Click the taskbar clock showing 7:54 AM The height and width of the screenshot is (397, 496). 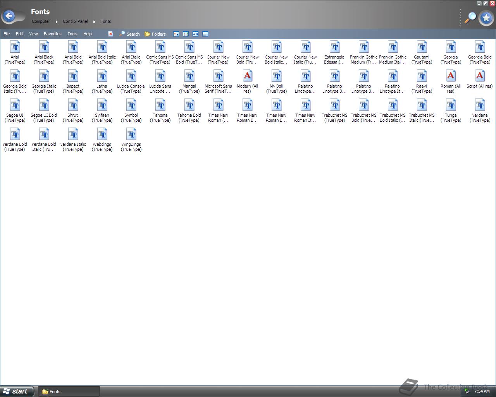pos(482,391)
